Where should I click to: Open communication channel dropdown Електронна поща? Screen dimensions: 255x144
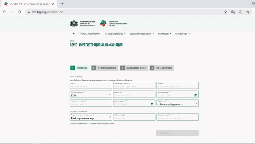(91, 117)
